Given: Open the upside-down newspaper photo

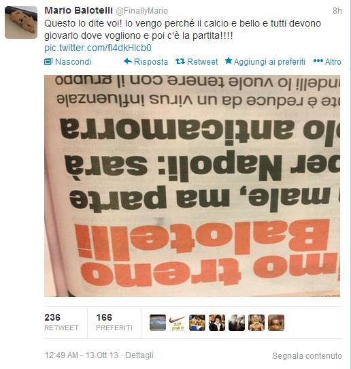Looking at the screenshot, I should click(x=192, y=186).
